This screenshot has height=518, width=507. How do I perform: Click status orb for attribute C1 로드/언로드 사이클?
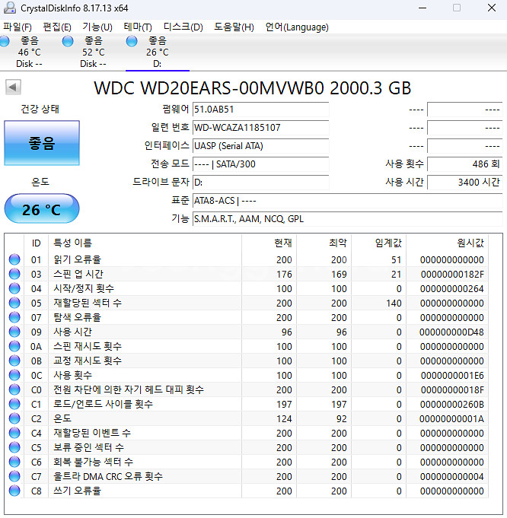pos(14,404)
